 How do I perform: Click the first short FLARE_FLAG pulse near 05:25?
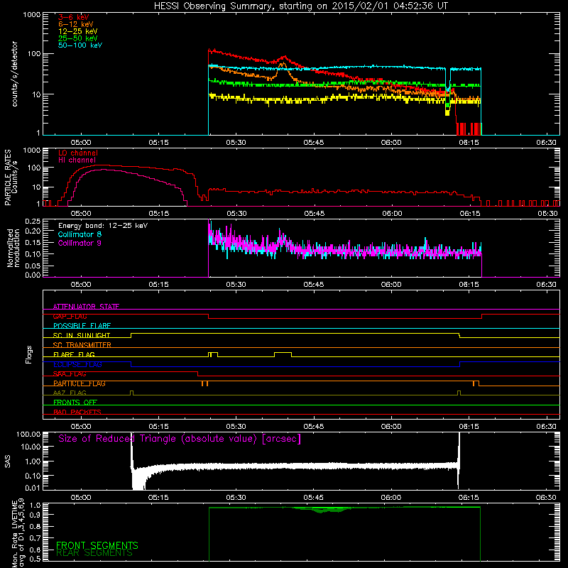click(213, 354)
